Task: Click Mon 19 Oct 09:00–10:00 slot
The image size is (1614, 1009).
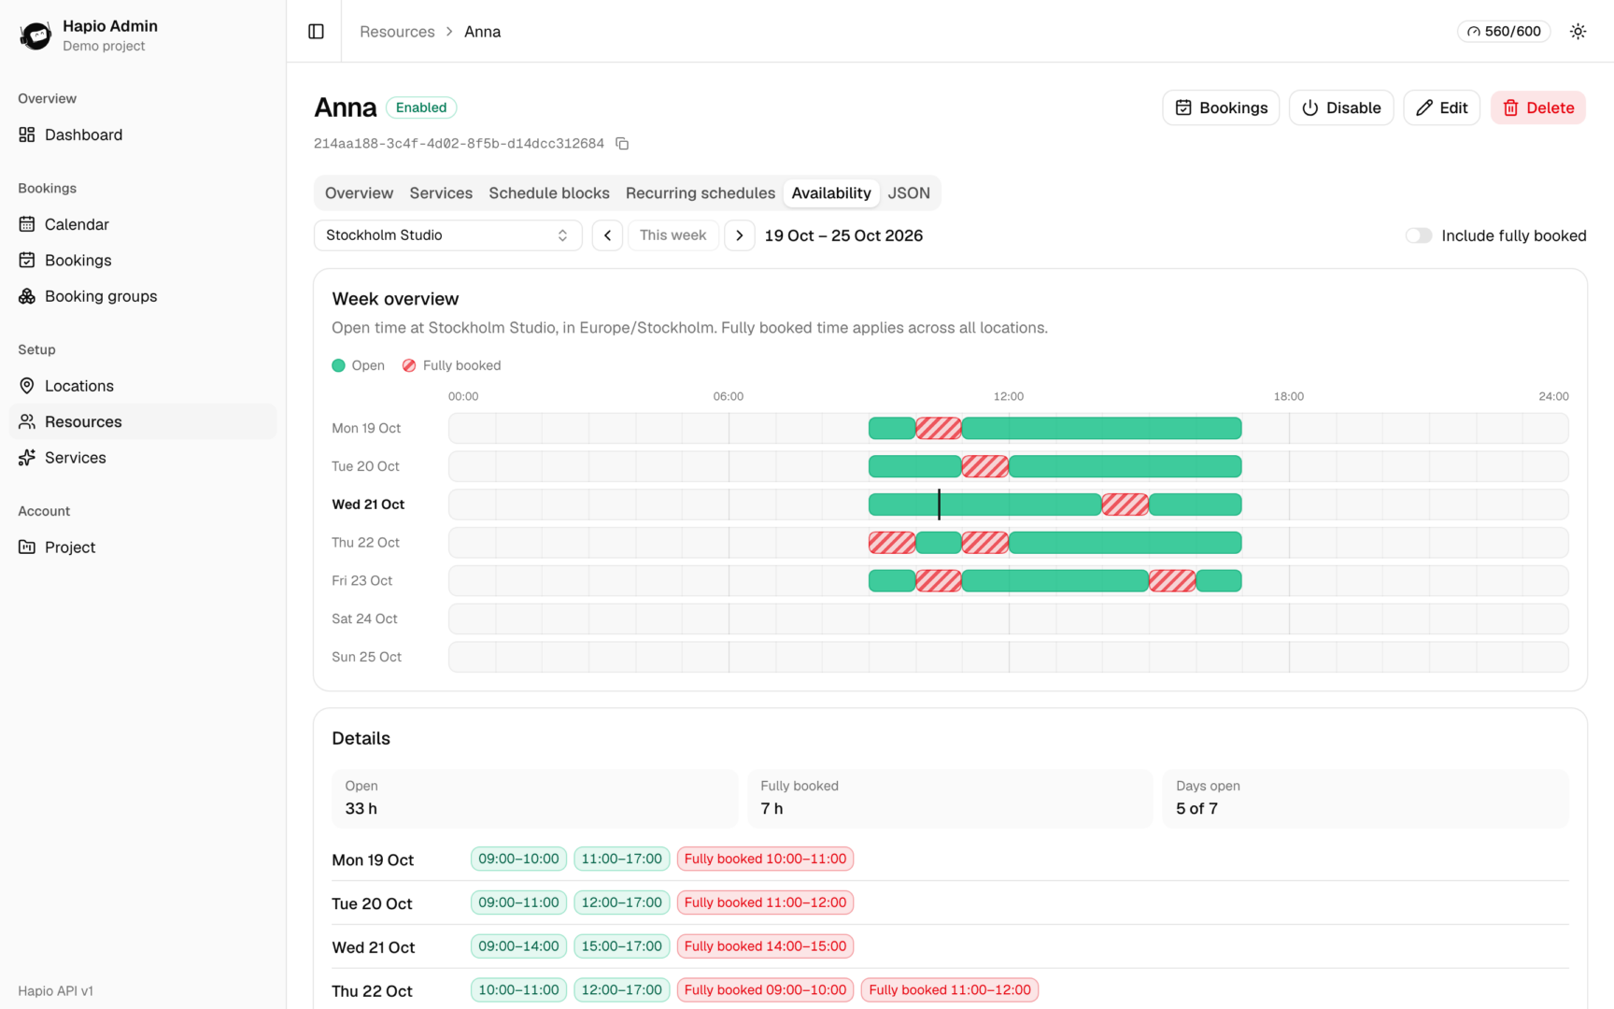Action: tap(518, 859)
